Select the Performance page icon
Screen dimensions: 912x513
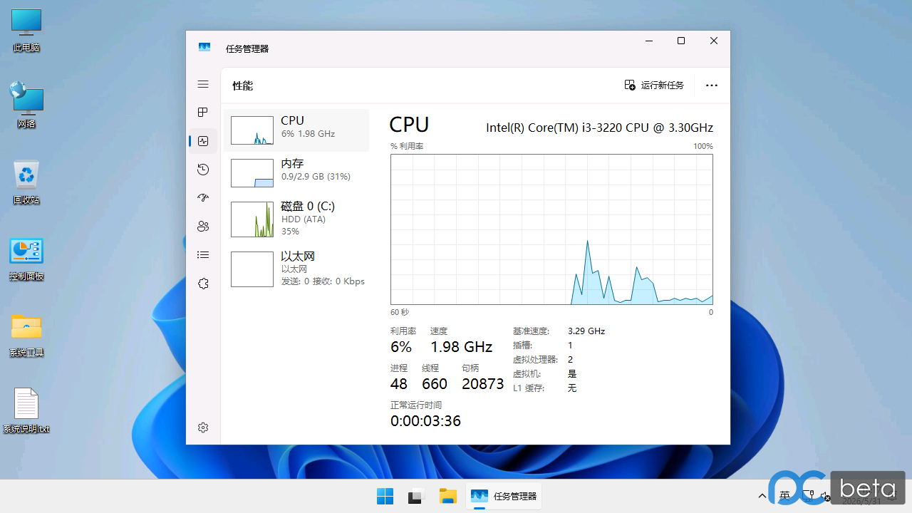pyautogui.click(x=203, y=141)
